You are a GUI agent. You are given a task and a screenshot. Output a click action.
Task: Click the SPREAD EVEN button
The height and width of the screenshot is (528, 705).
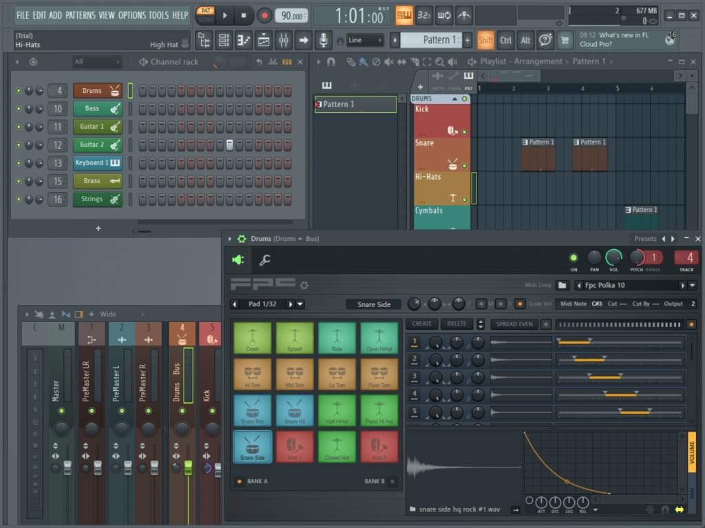[514, 324]
